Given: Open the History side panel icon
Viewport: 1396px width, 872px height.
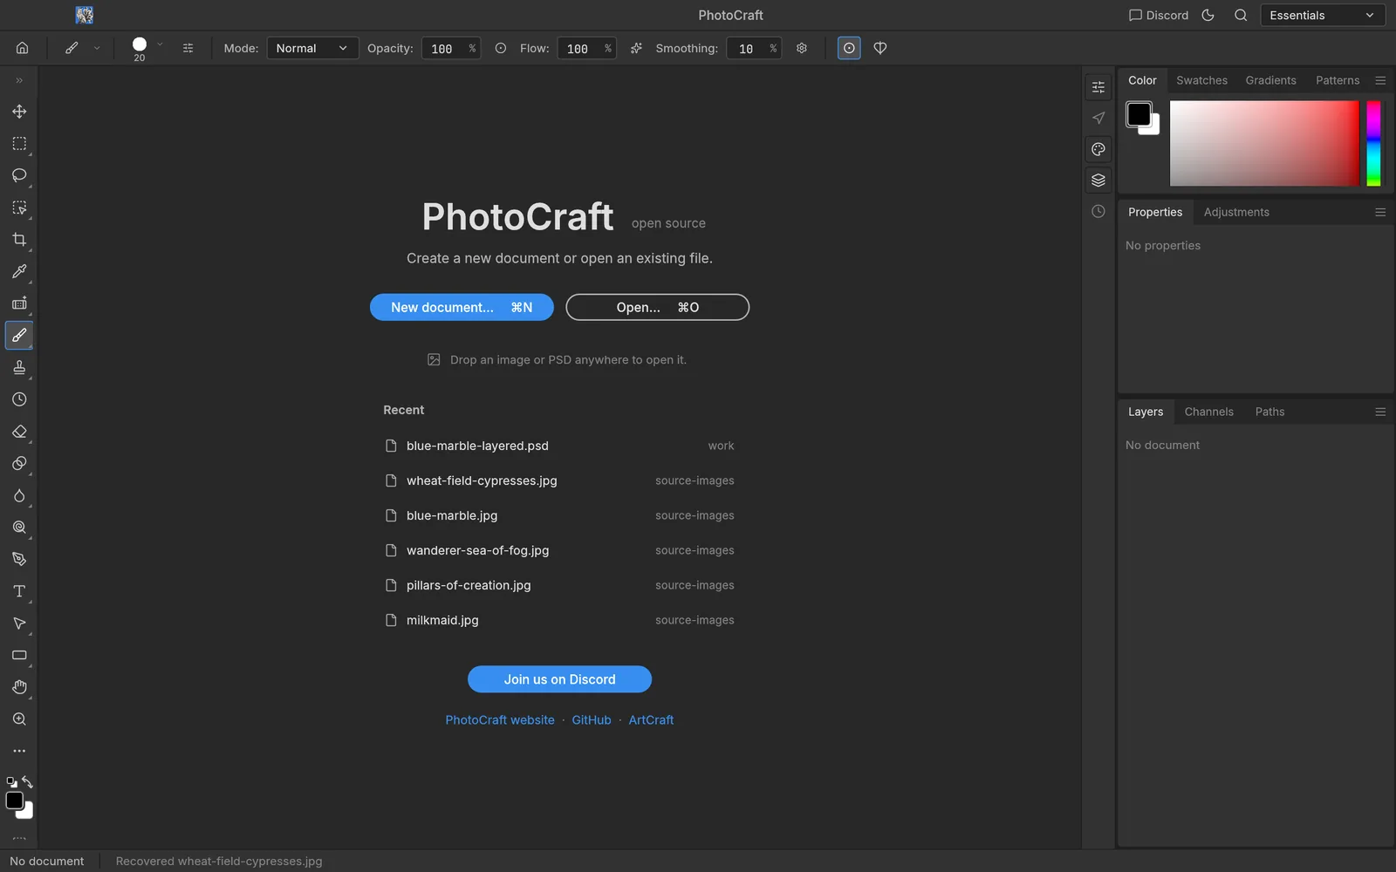Looking at the screenshot, I should 1098,212.
